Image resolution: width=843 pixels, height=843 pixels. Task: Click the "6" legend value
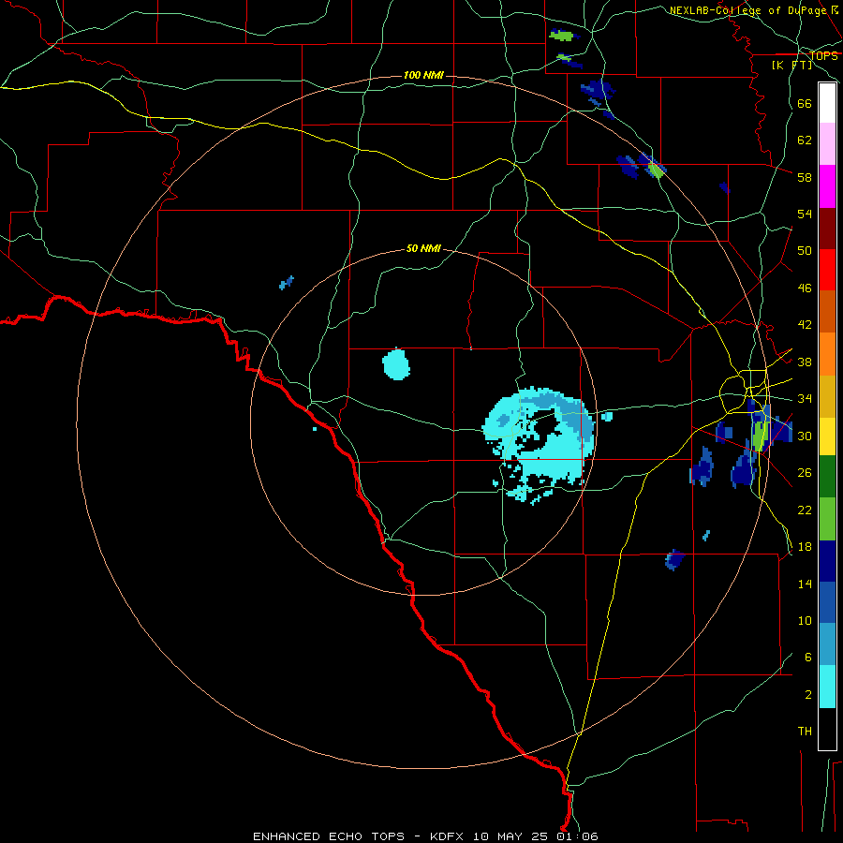(808, 658)
